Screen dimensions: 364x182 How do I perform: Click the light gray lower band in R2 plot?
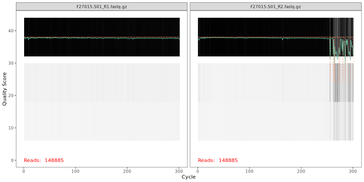click(264, 118)
